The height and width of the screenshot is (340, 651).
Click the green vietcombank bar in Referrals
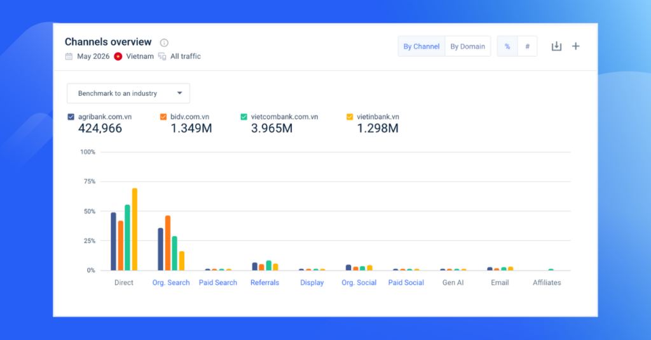[x=269, y=265]
